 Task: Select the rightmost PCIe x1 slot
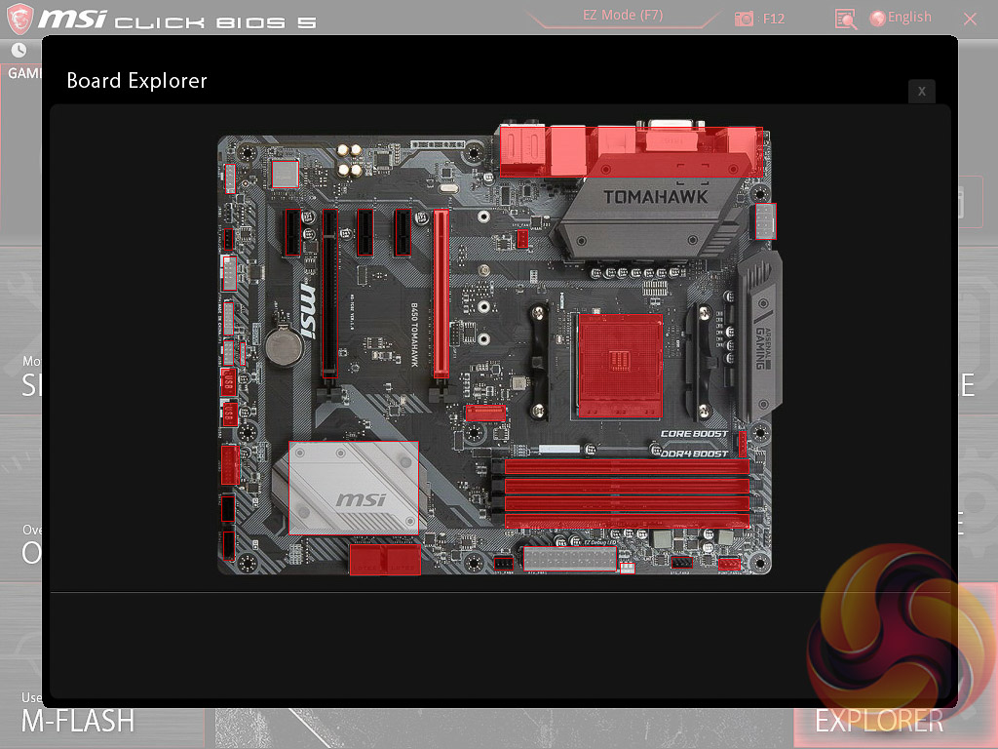point(403,233)
